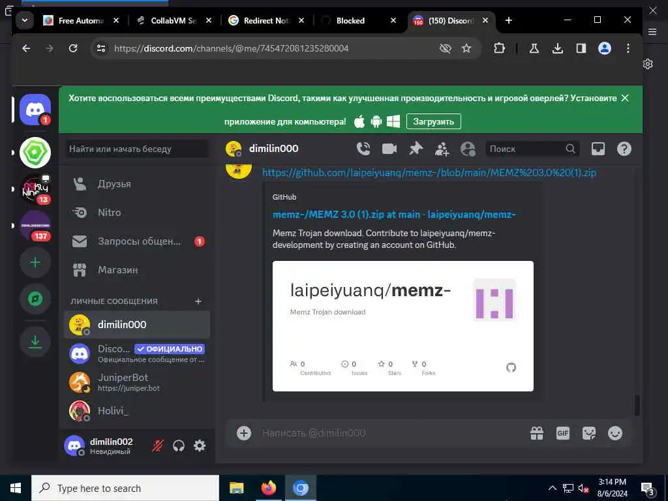
Task: Open browser downloads icon
Action: pos(557,48)
